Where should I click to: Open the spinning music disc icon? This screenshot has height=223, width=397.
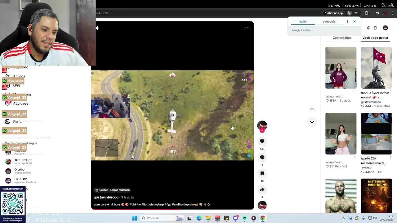pyautogui.click(x=262, y=205)
